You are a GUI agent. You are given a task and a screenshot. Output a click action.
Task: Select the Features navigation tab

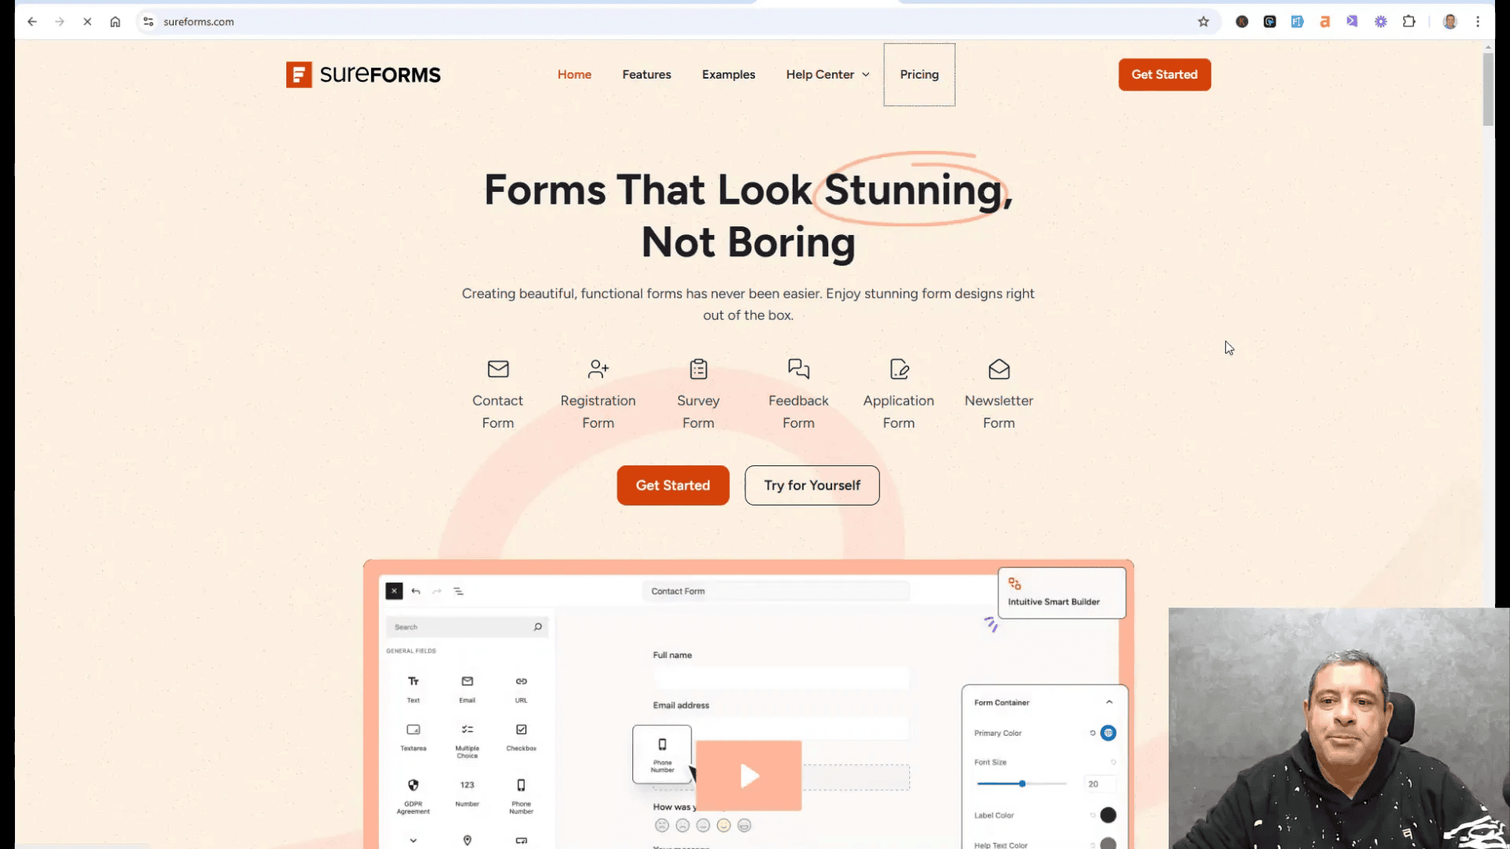(646, 74)
